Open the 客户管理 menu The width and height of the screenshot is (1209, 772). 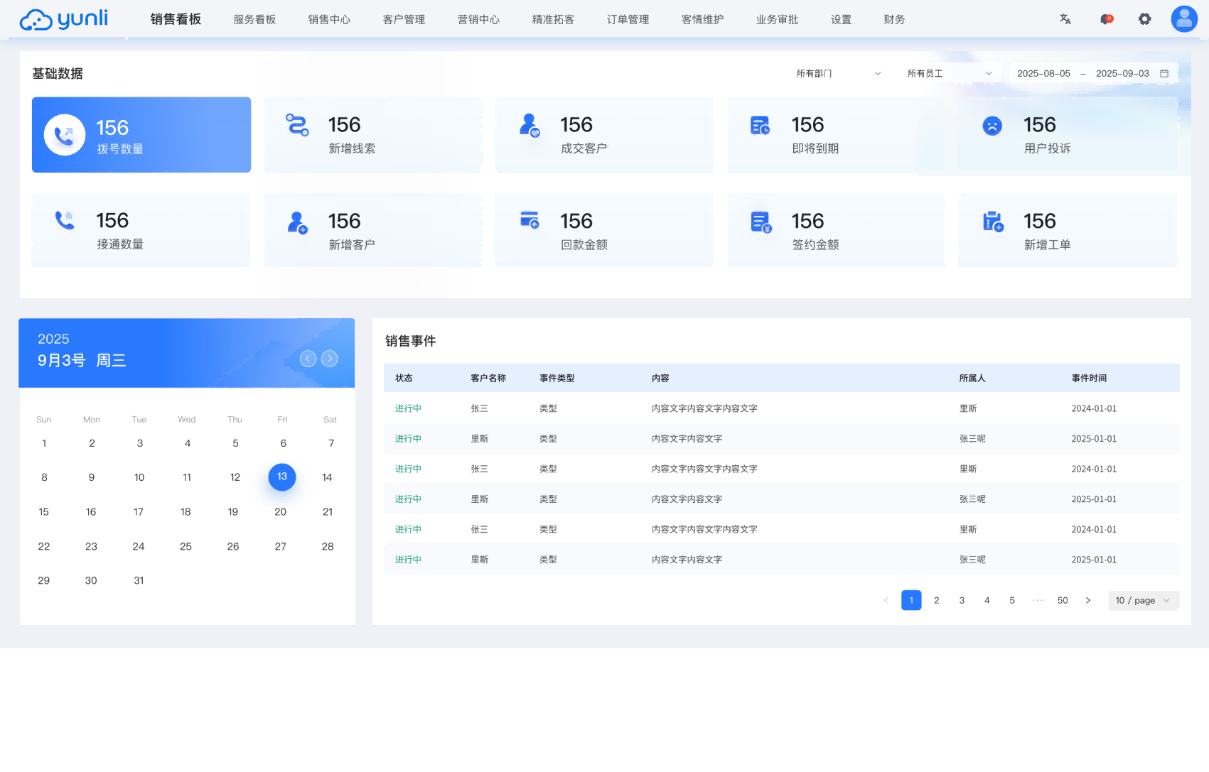[403, 19]
